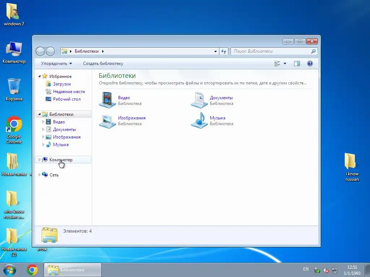Image resolution: width=370 pixels, height=277 pixels.
Task: Click the network tray icon
Action: tap(334, 271)
